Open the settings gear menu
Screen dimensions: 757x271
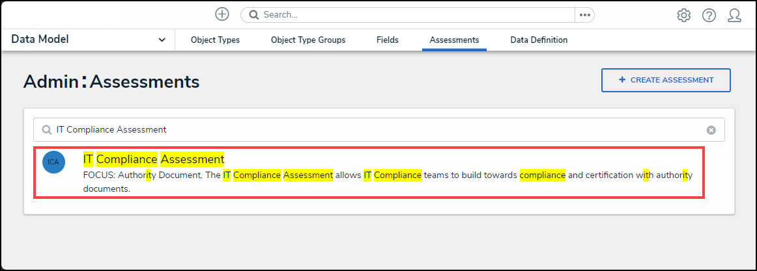[x=683, y=15]
